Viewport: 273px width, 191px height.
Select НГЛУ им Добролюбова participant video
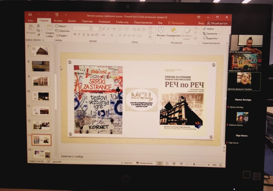coord(246,44)
